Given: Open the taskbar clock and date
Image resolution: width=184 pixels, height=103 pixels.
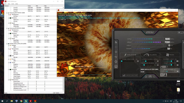Looking at the screenshot, I should (x=176, y=101).
